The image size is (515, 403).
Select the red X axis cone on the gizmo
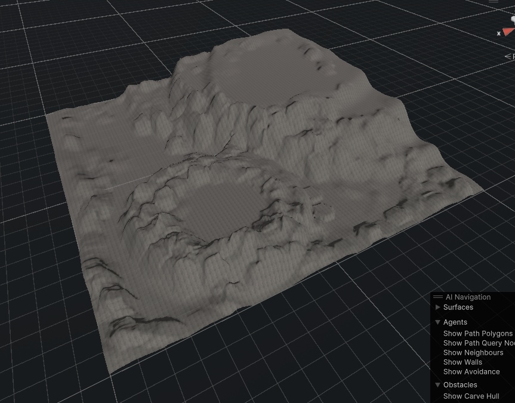pyautogui.click(x=508, y=32)
